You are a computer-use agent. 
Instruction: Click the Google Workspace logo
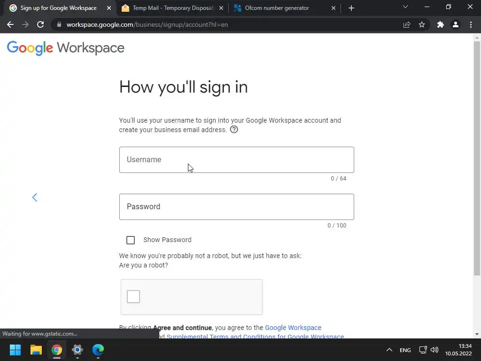pos(66,48)
